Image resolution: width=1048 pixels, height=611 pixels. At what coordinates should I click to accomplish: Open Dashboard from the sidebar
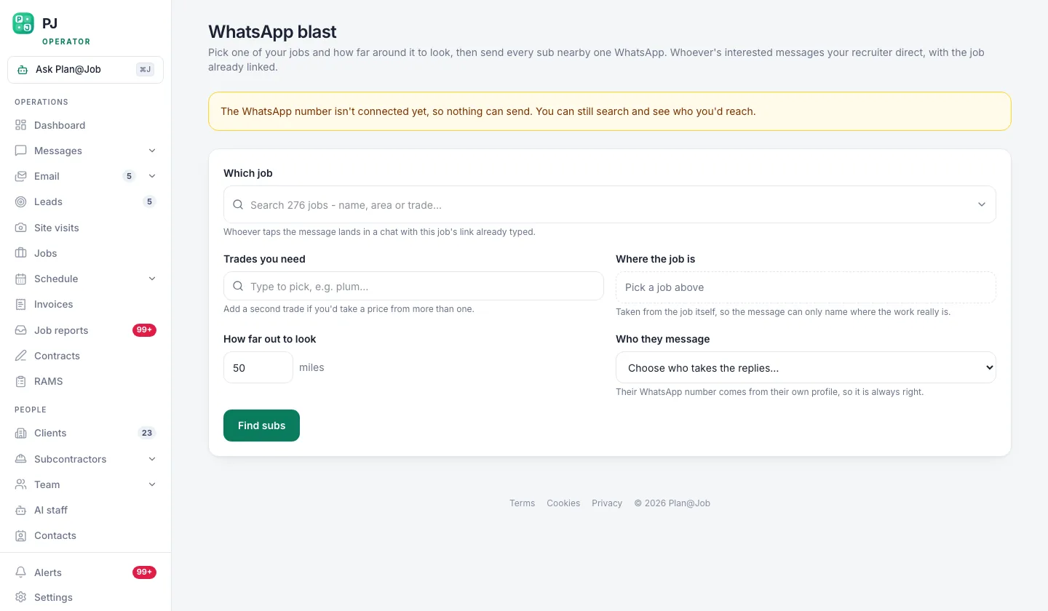pos(85,125)
